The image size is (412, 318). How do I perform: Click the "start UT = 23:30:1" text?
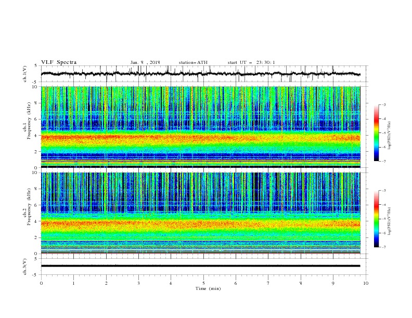[251, 62]
